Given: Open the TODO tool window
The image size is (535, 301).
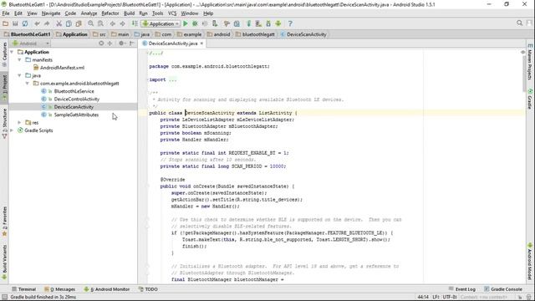Looking at the screenshot, I should coord(148,289).
